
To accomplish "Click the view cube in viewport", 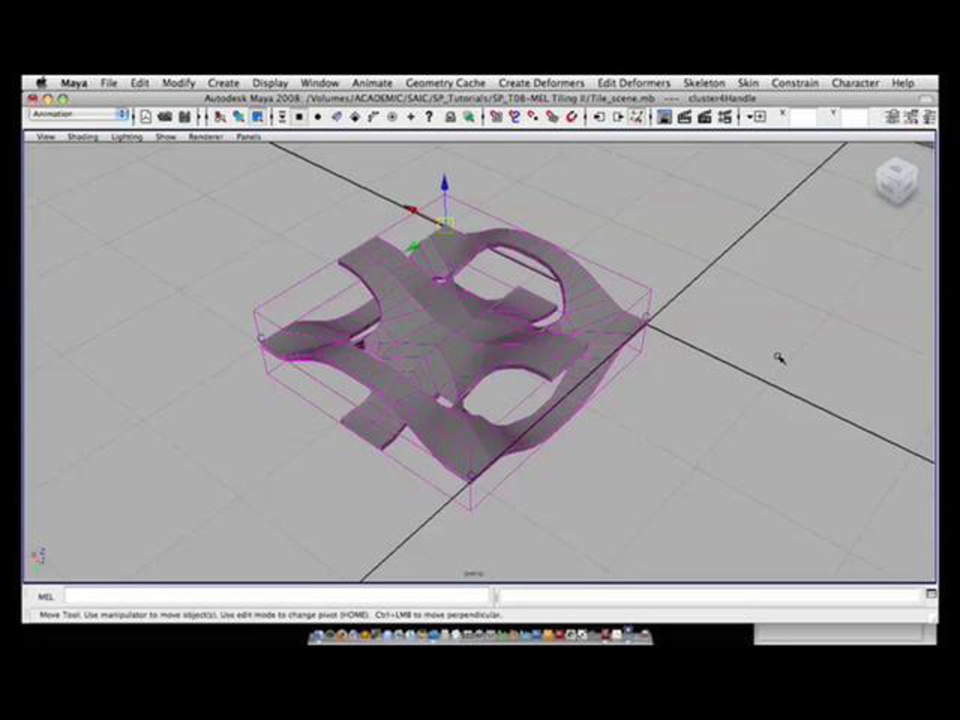I will [x=896, y=180].
